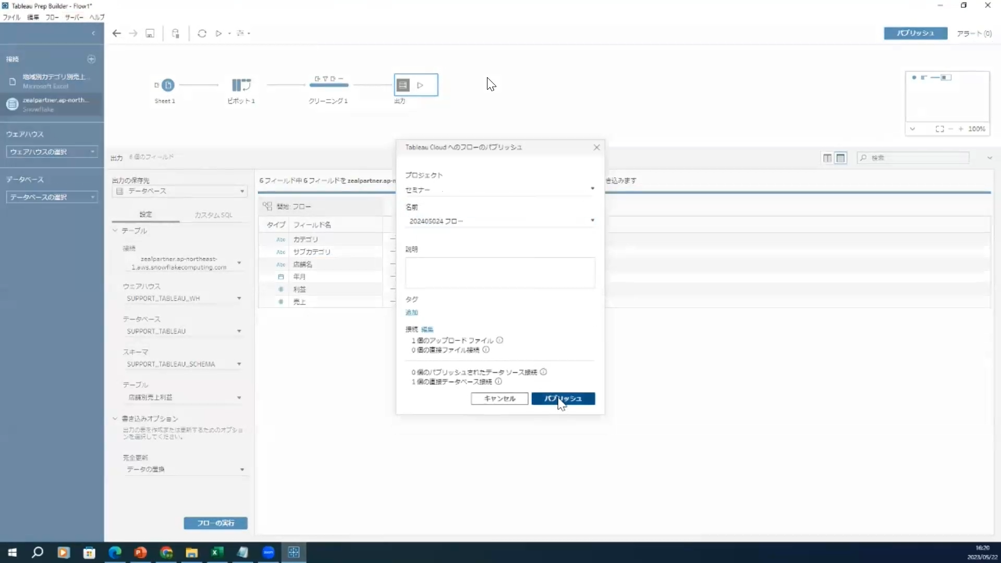Open the 出力の保存先 データベース dropdown
The width and height of the screenshot is (1001, 563).
coord(179,191)
